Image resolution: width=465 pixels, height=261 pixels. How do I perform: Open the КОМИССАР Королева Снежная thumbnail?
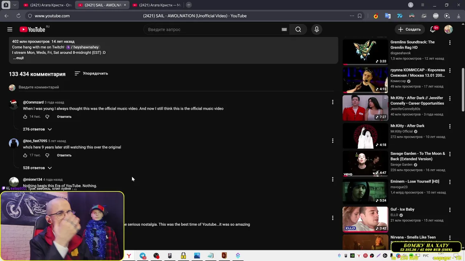click(365, 80)
